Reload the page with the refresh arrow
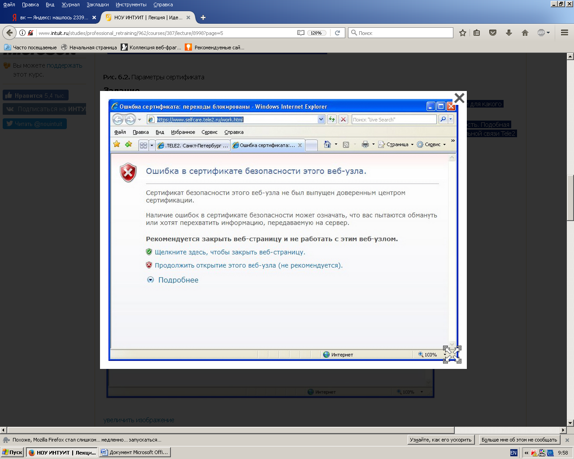574x459 pixels. click(x=337, y=33)
